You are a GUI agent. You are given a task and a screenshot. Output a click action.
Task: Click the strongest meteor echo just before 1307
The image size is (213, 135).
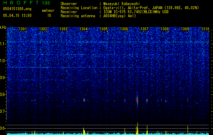click(x=137, y=100)
